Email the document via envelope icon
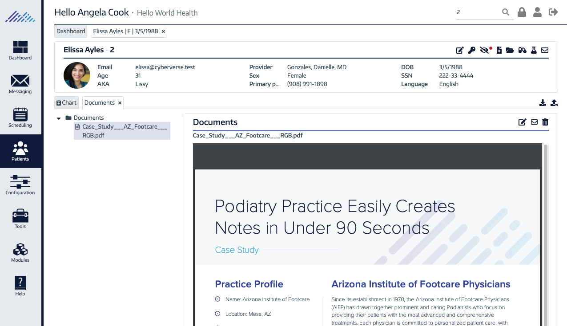567x326 pixels. tap(535, 122)
